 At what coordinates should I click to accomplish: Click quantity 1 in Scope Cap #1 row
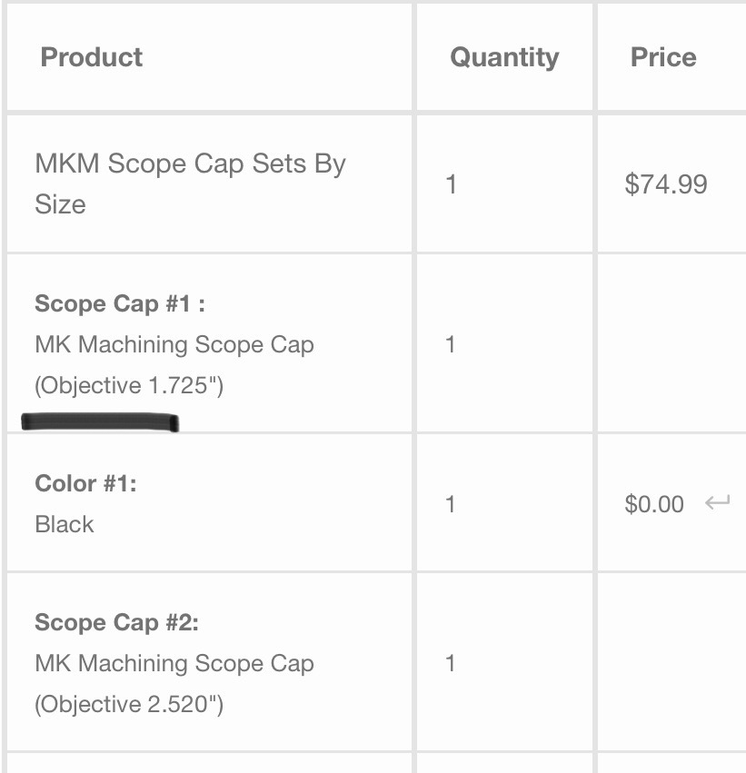(450, 344)
